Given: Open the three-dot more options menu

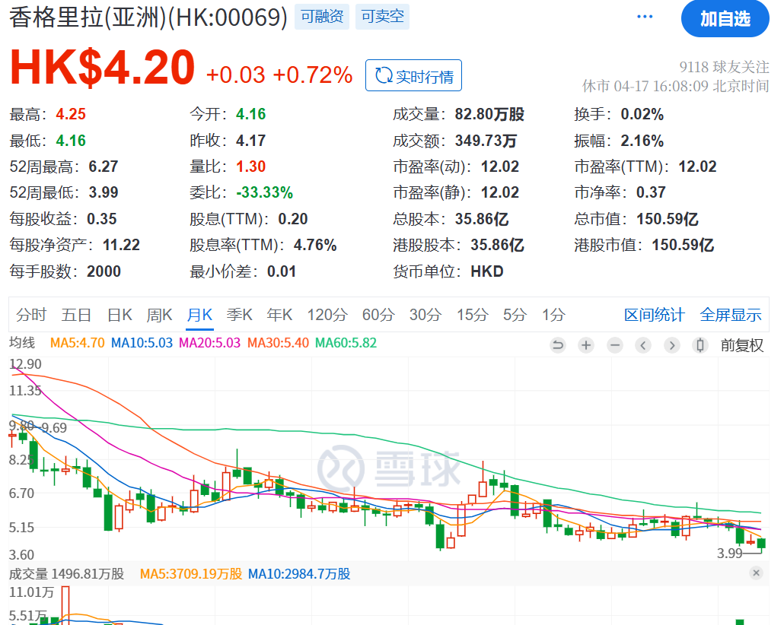Looking at the screenshot, I should (x=645, y=17).
